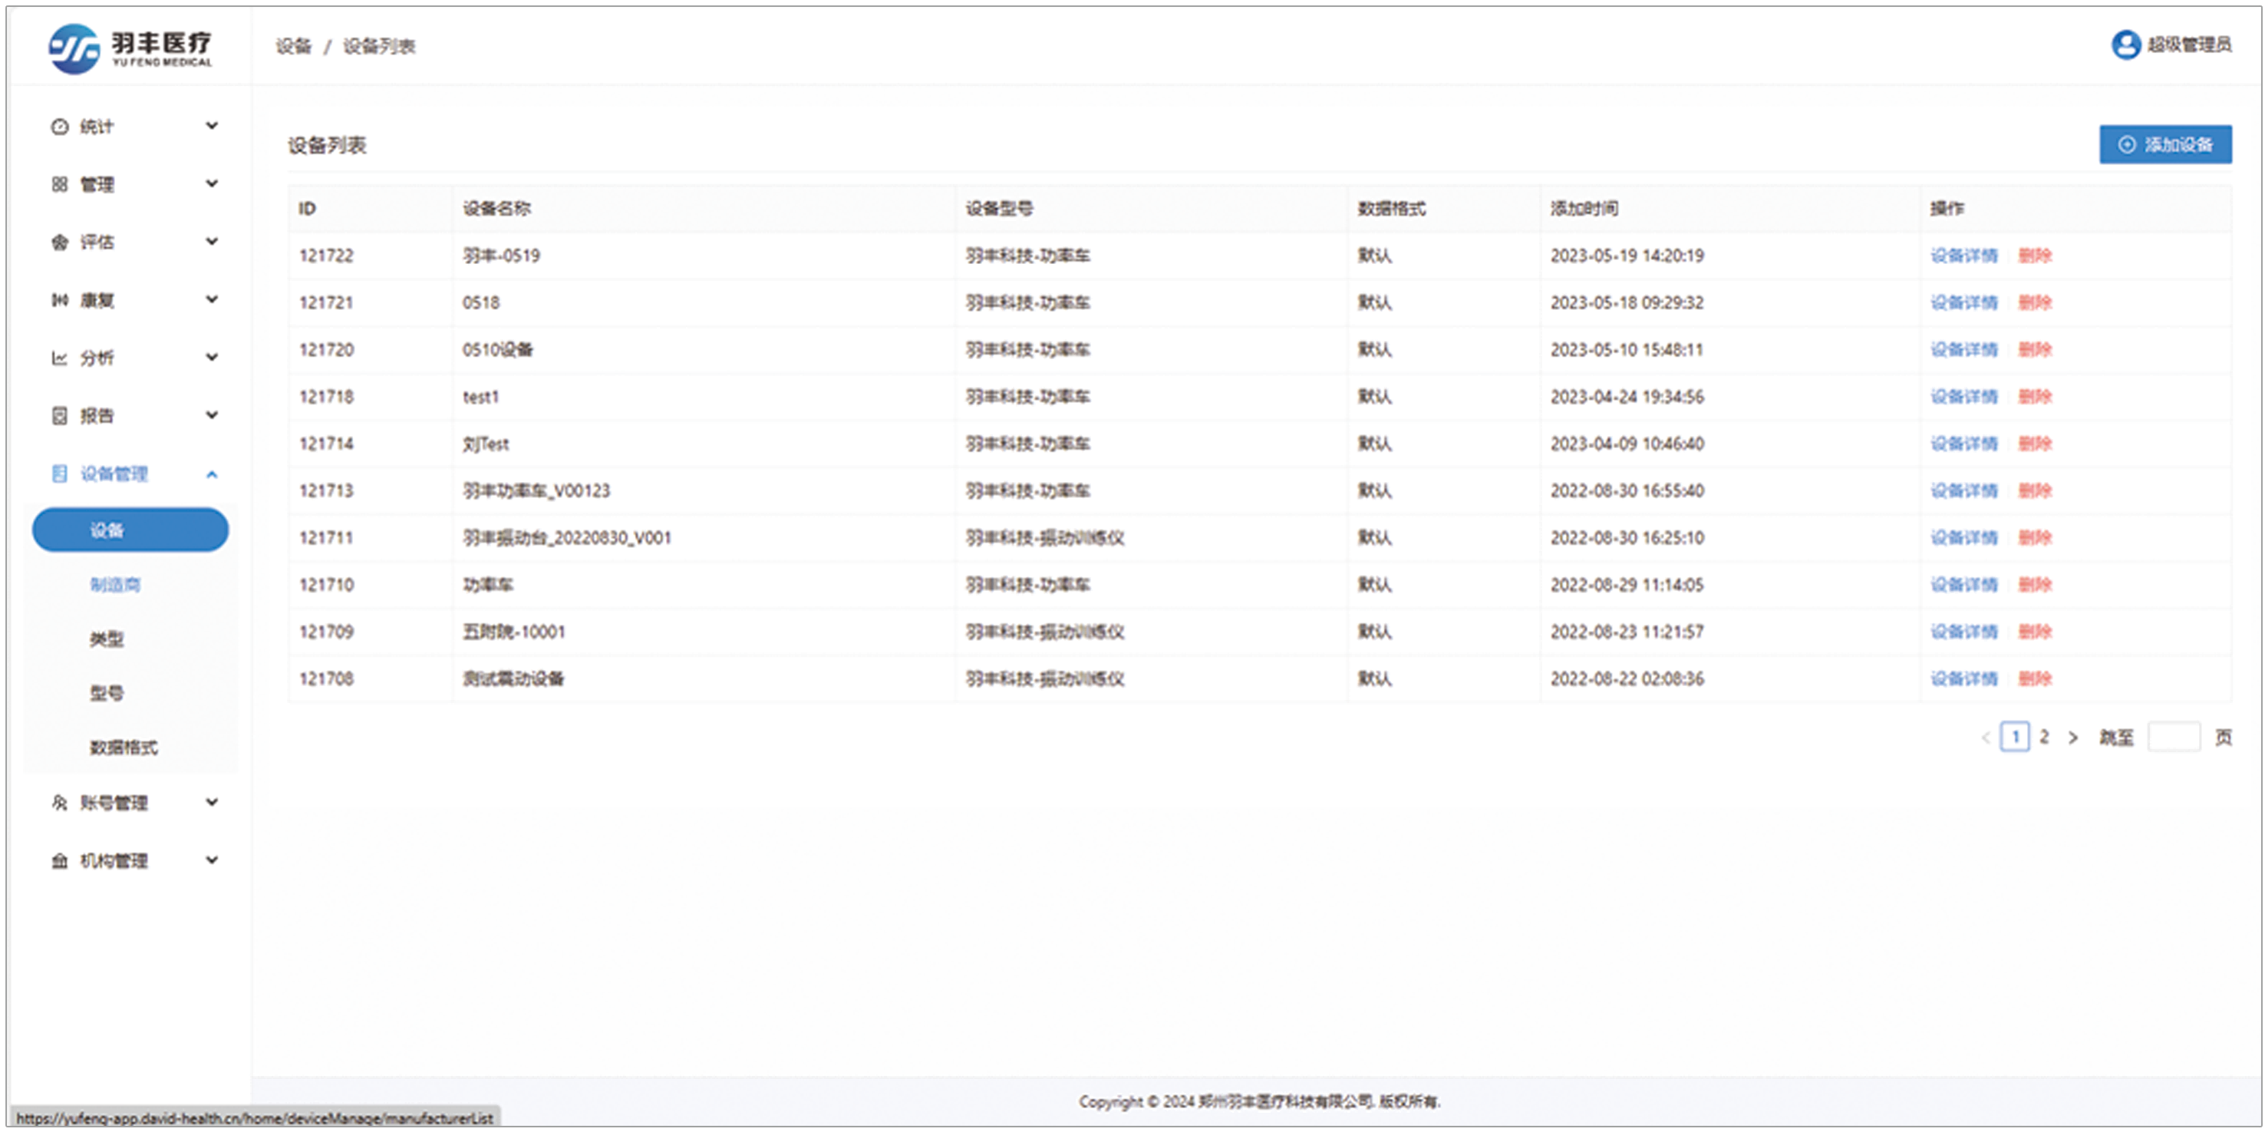Select the 型号 submenu item
The height and width of the screenshot is (1132, 2265).
107,693
